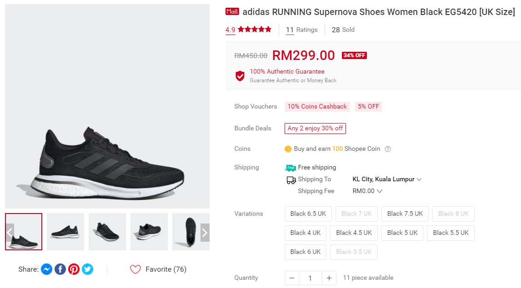Decrease quantity with minus button
The width and height of the screenshot is (521, 288).
291,278
